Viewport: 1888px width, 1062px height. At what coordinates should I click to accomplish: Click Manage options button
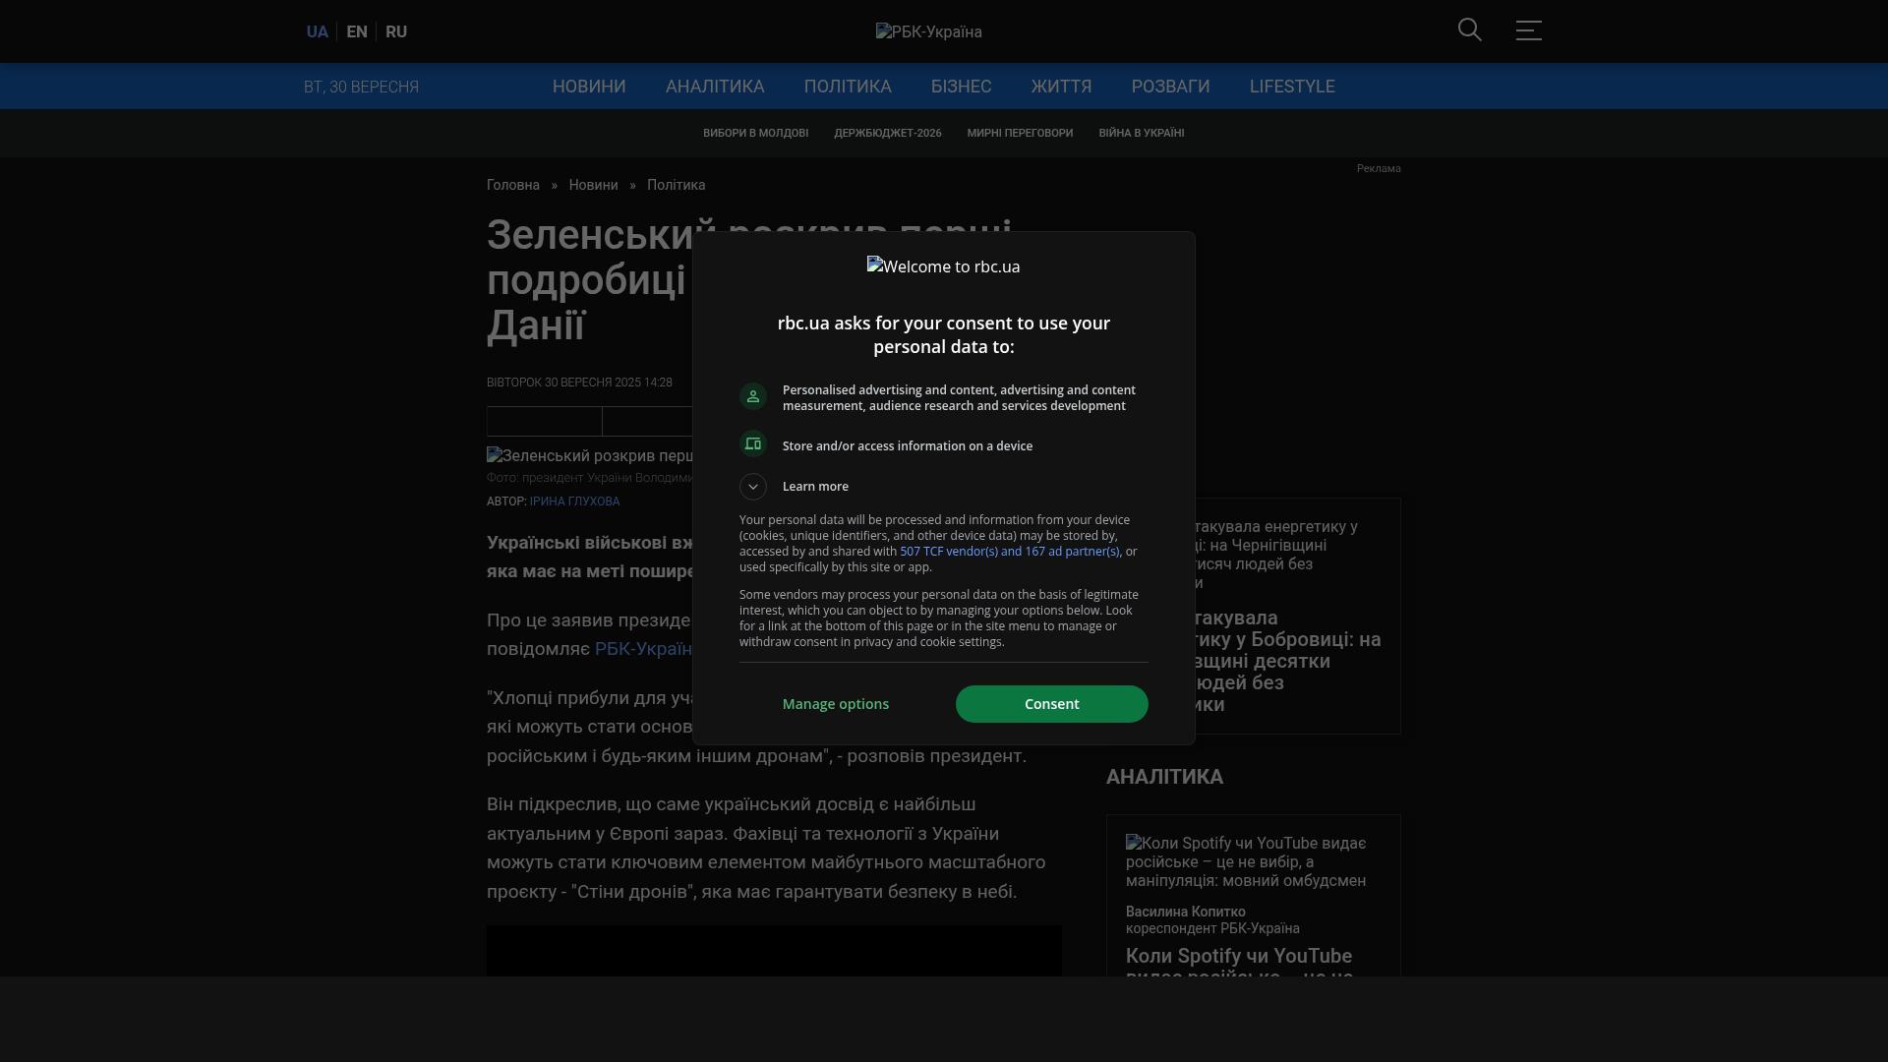click(x=835, y=704)
